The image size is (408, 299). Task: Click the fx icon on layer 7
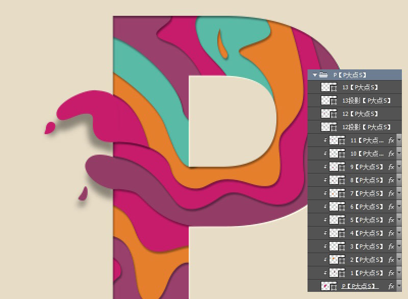point(392,193)
